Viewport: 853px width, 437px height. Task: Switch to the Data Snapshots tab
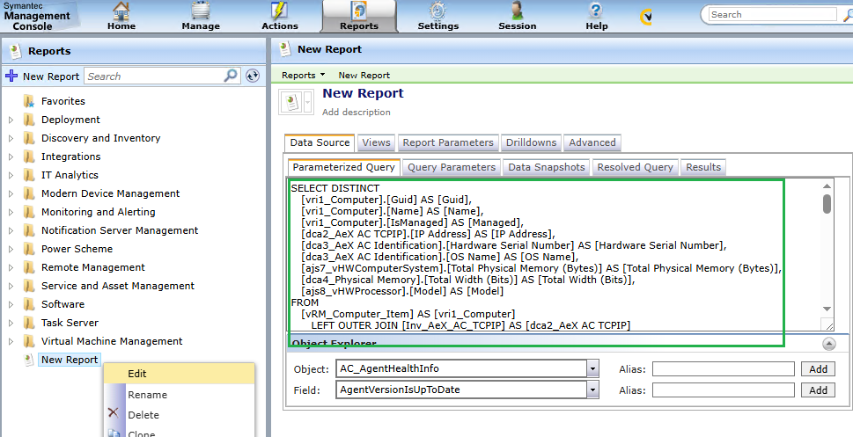pos(546,167)
